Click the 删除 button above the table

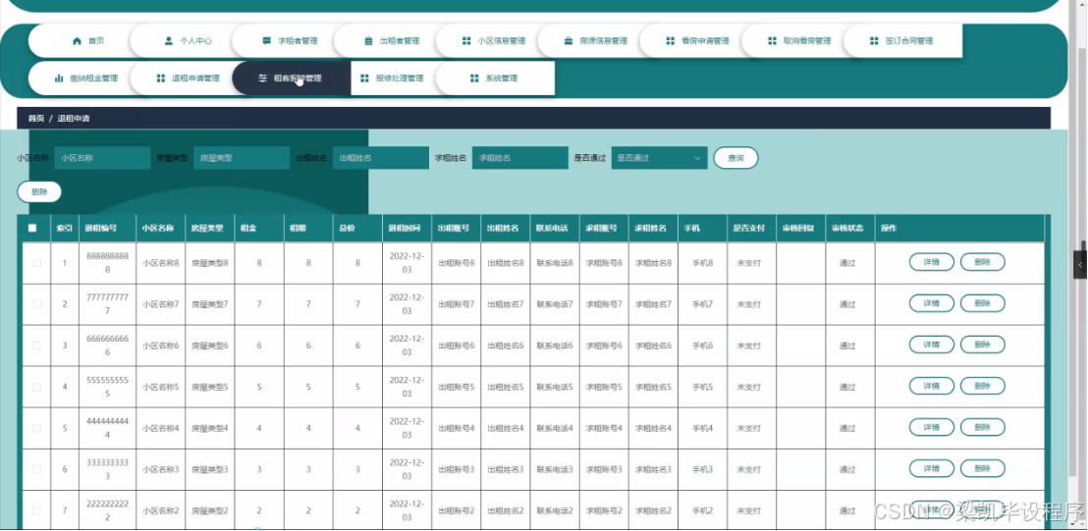(39, 192)
